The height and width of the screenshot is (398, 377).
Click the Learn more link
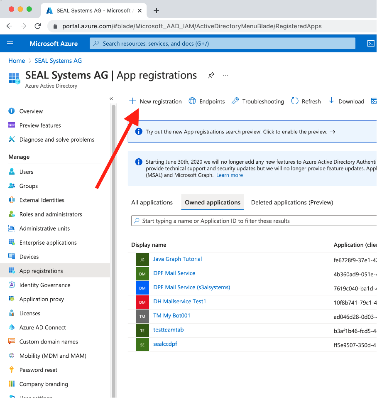[229, 175]
